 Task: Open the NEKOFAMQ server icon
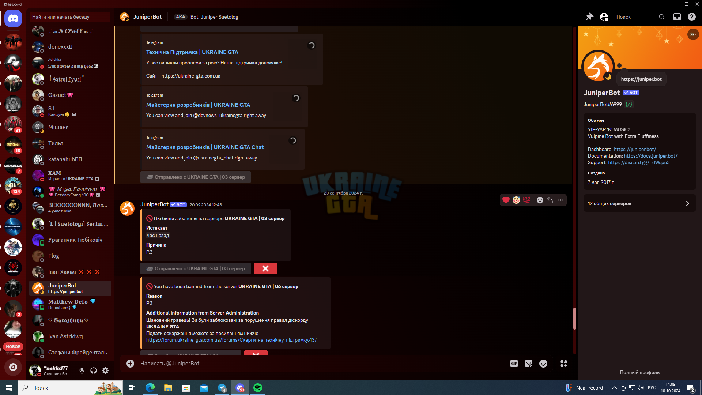13,165
